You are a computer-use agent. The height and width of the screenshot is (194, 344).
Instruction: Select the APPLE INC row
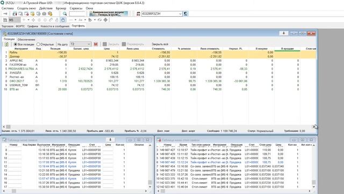[159, 60]
